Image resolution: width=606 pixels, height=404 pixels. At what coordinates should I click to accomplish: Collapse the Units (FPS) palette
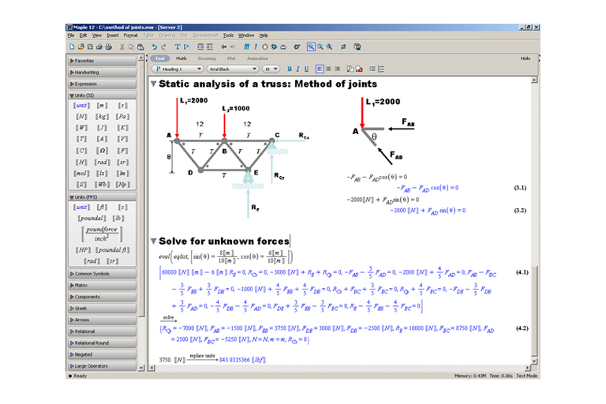pyautogui.click(x=103, y=197)
